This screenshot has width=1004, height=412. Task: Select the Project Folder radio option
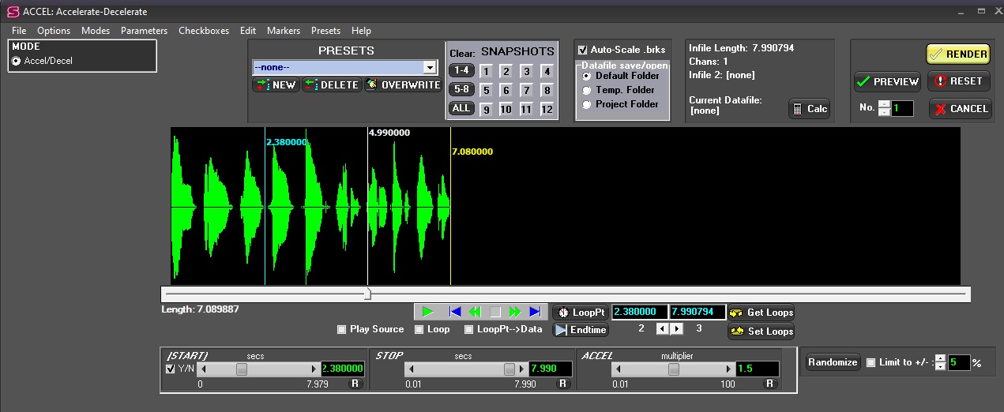click(x=586, y=104)
